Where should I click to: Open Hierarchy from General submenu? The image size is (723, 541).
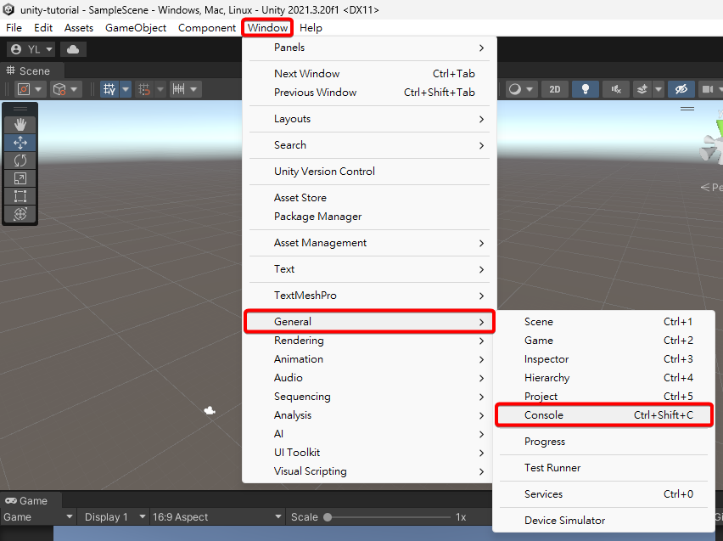[x=604, y=378]
